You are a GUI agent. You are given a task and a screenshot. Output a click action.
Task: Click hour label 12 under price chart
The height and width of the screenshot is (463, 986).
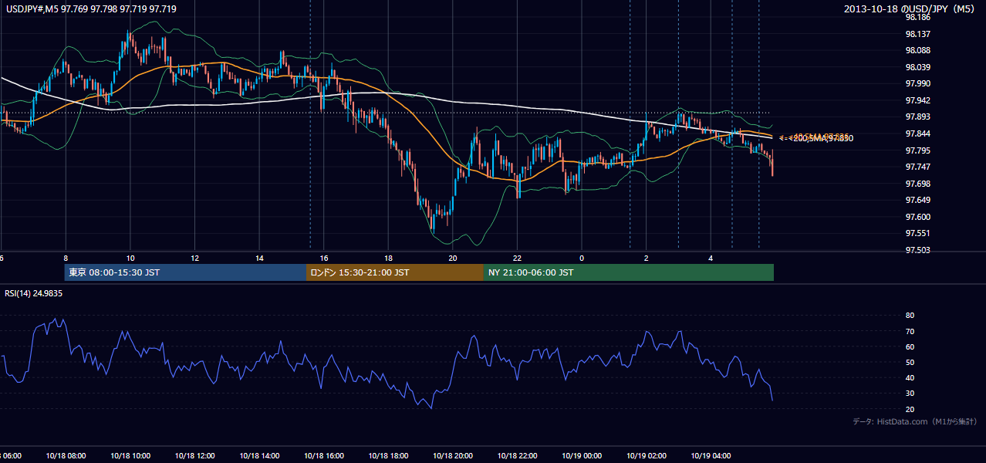click(194, 258)
